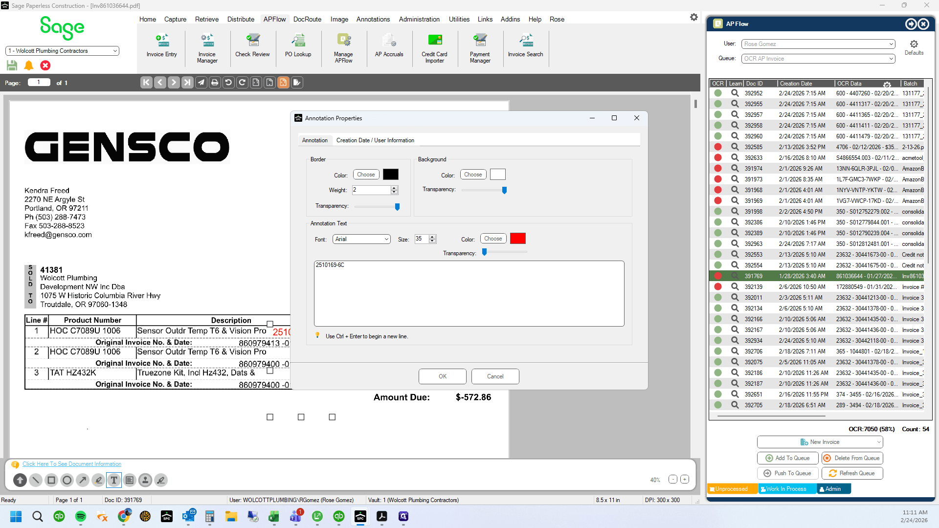This screenshot has width=939, height=528.
Task: Decrease the annotation font Size
Action: 432,241
